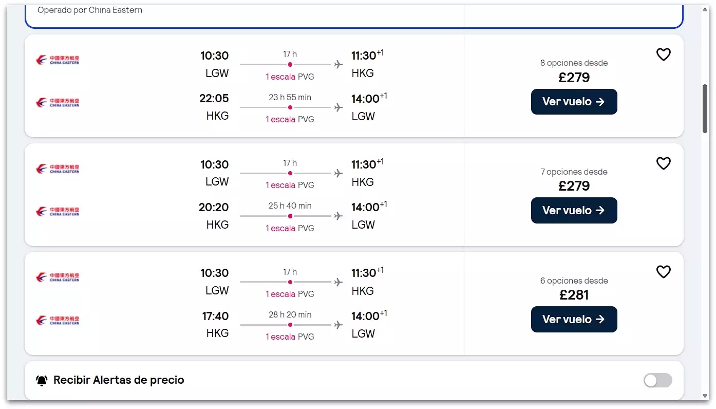
Task: Open the £281 flight with Ver vuelo
Action: [574, 320]
